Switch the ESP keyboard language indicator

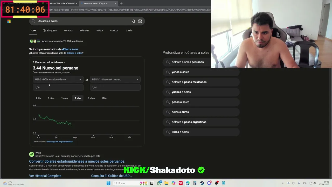point(305,183)
